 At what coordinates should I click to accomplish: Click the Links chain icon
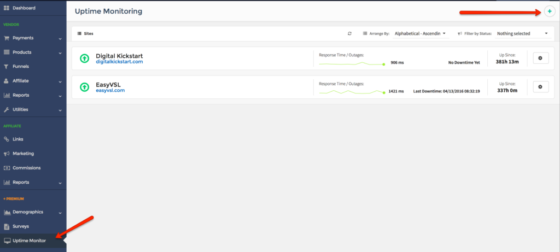point(7,139)
